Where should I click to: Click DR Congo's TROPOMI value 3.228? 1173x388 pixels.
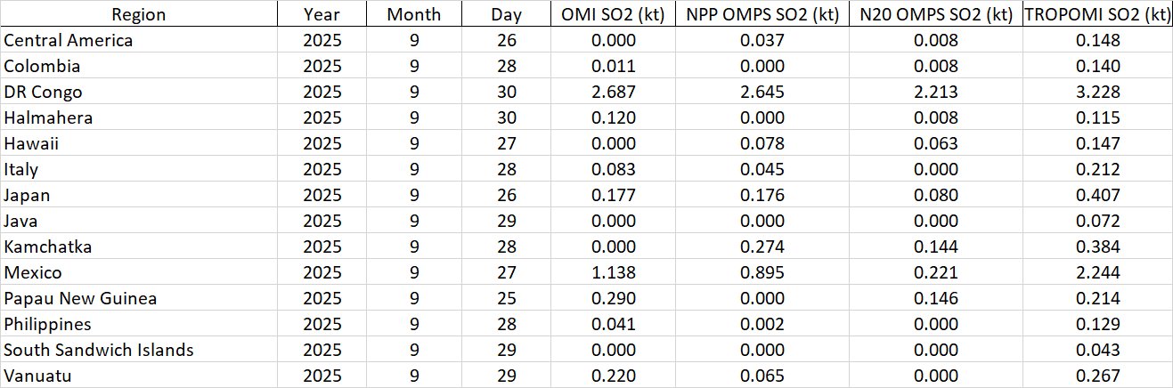1096,92
